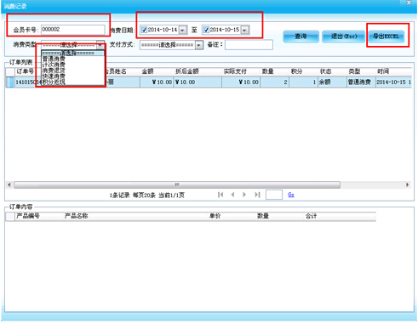Click the 单价 column header
418x323 pixels.
pos(232,216)
